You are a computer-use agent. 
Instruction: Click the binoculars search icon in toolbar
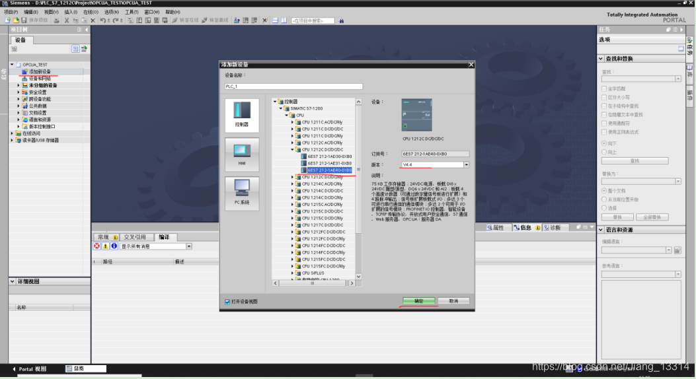pyautogui.click(x=341, y=20)
